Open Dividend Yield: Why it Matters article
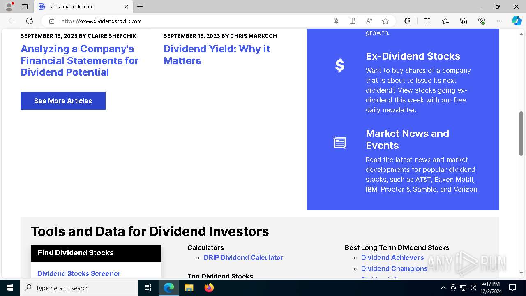 217,55
